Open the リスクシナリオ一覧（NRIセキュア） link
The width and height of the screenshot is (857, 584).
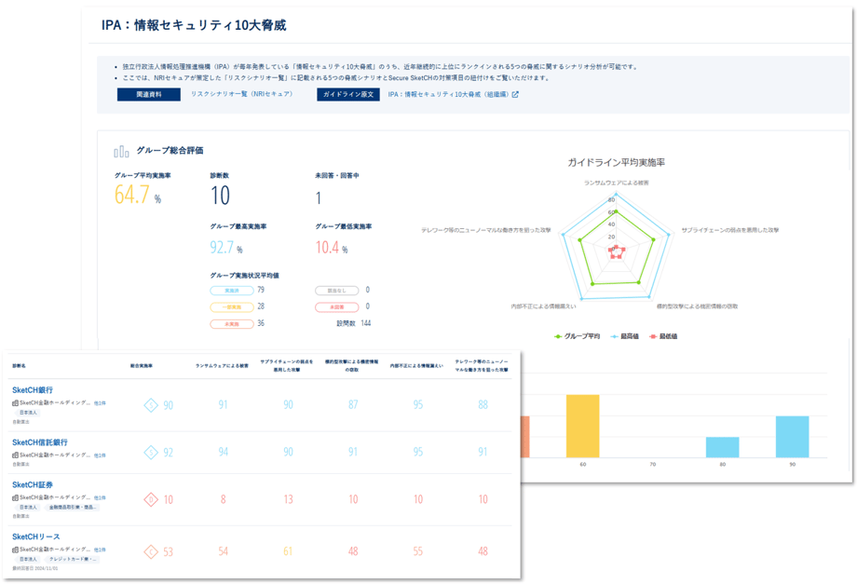coord(241,95)
